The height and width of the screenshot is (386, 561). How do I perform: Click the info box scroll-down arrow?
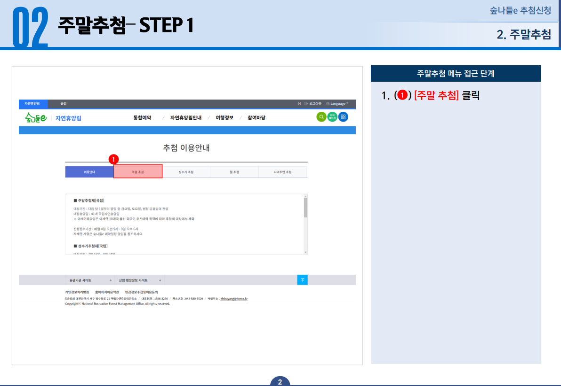click(x=305, y=252)
